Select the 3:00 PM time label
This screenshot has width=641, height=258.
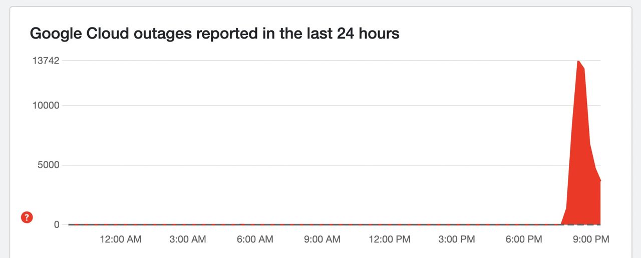(456, 239)
